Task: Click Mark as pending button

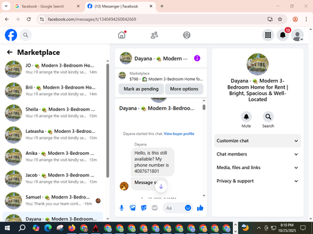Action: 141,89
